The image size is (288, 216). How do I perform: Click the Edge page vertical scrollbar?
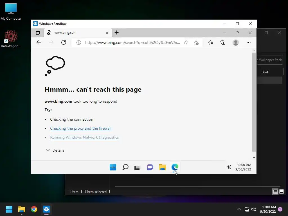(x=254, y=102)
